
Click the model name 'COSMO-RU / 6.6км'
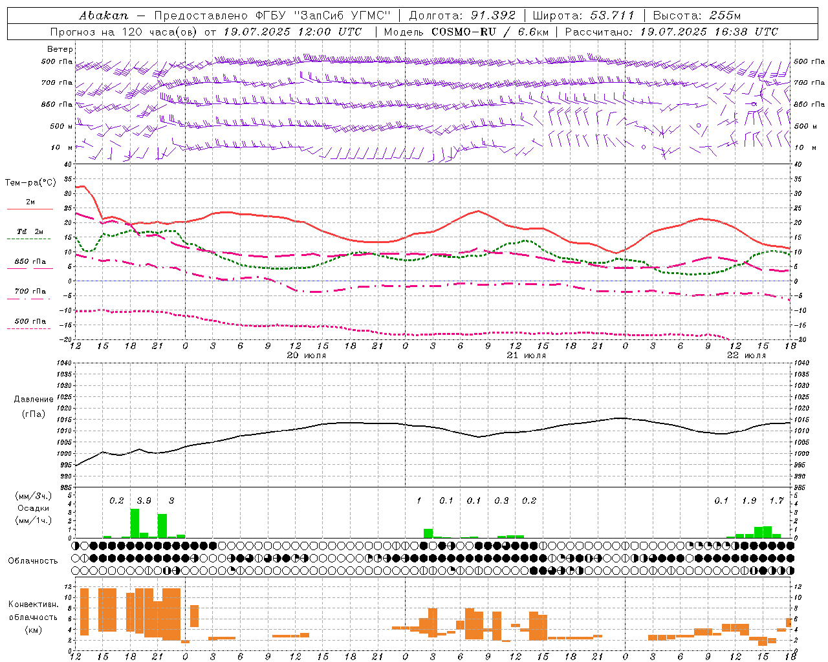[x=490, y=32]
